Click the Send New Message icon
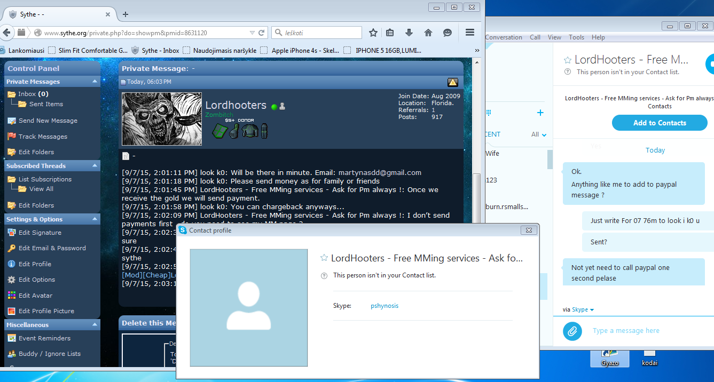 point(12,121)
